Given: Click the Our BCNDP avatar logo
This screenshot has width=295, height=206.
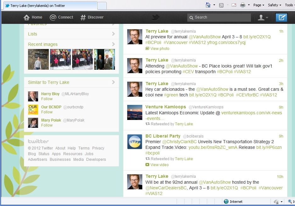Looking at the screenshot, I should 33,109.
